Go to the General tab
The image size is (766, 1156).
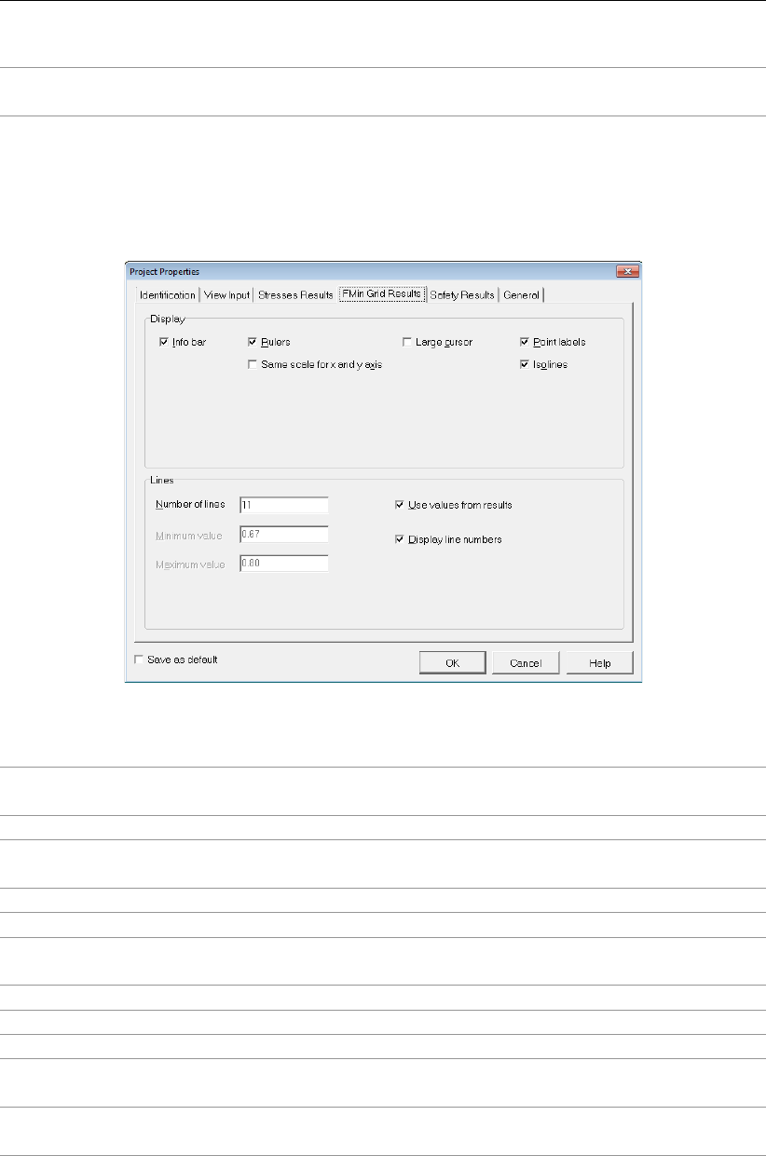click(x=521, y=295)
